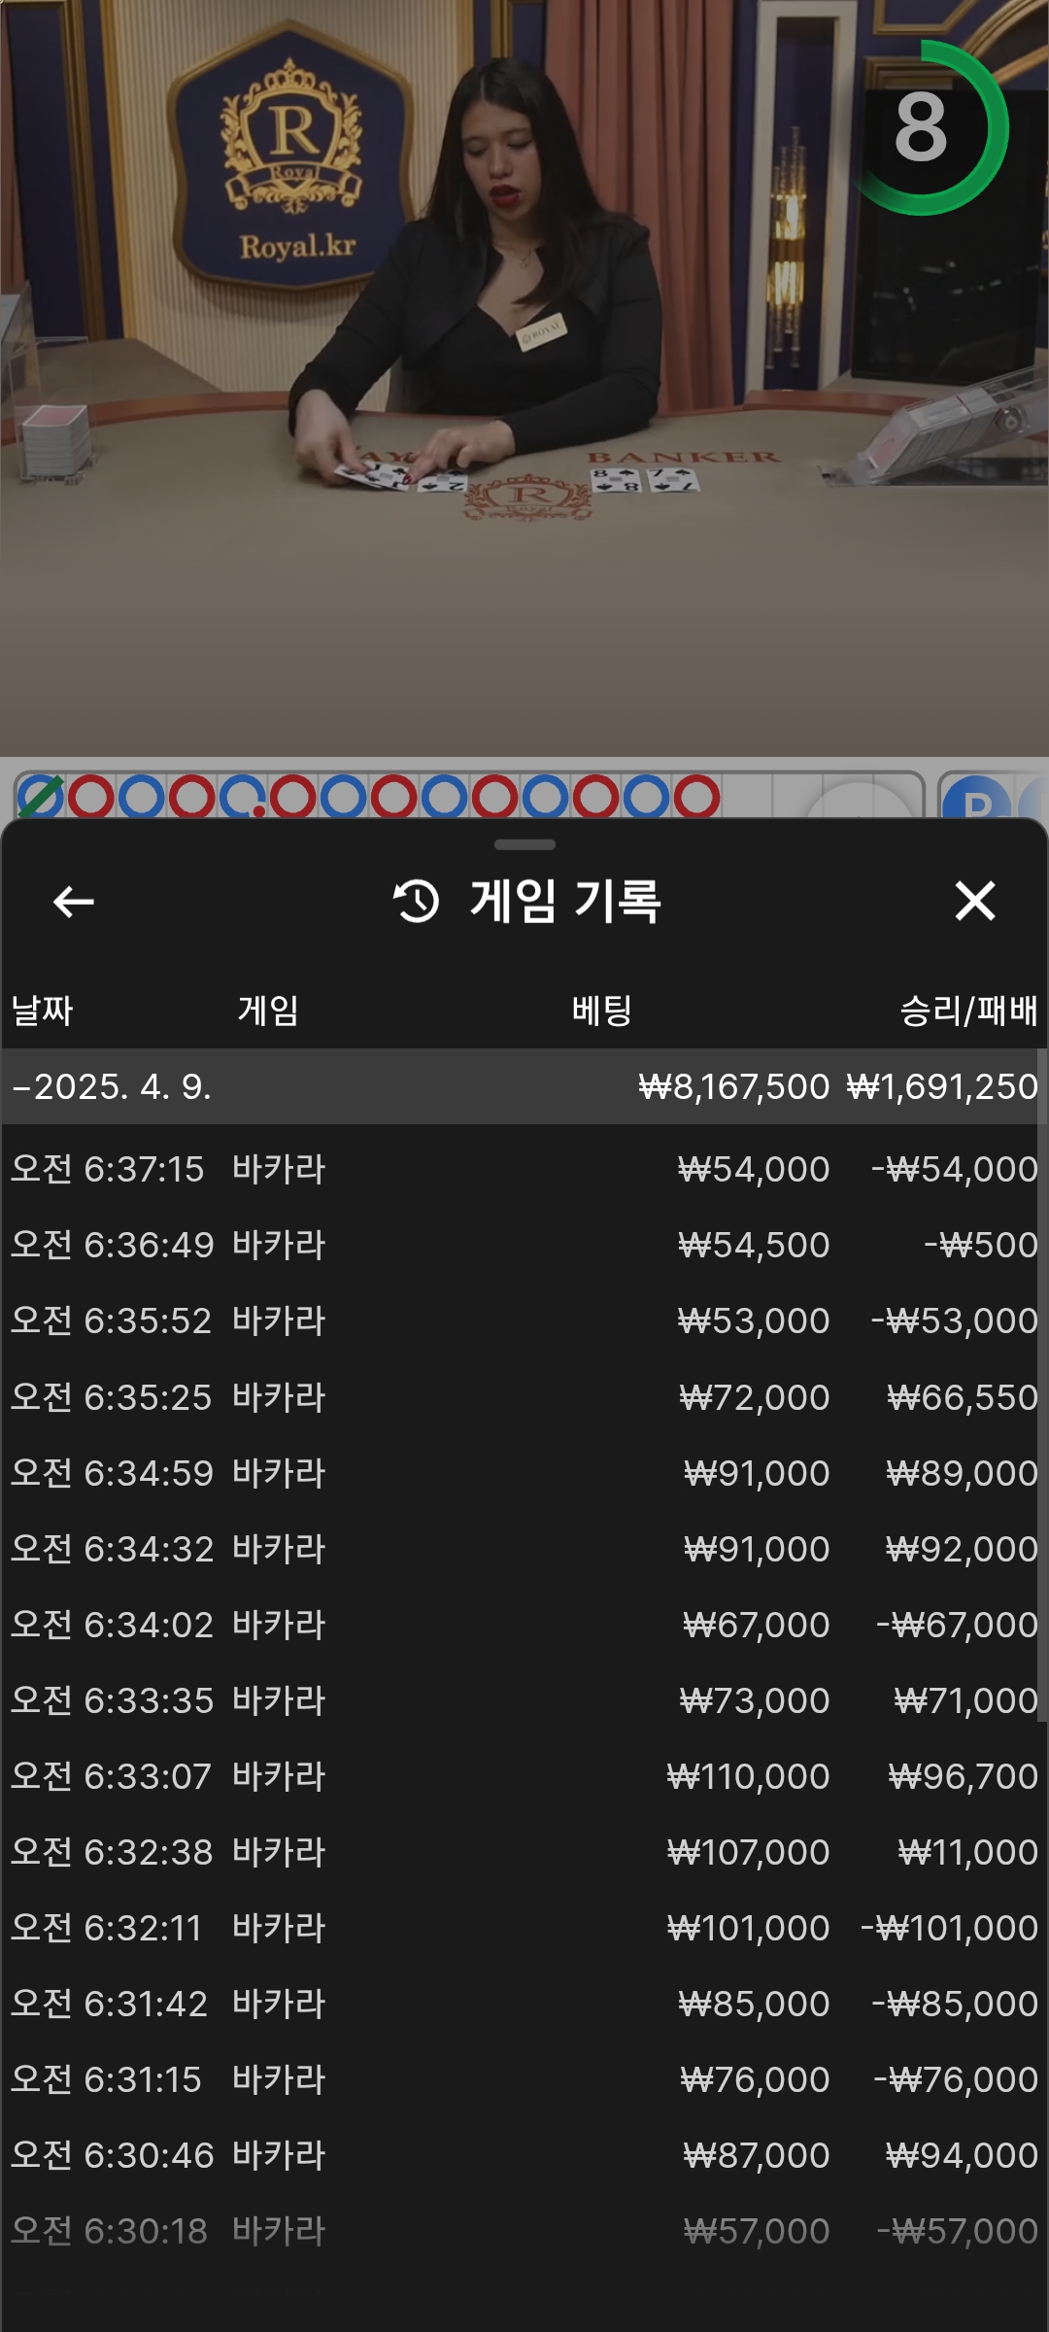Click the first bead with green slash
The image size is (1049, 2332).
pos(41,798)
